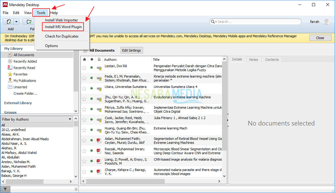Open the Help menu

coord(54,13)
